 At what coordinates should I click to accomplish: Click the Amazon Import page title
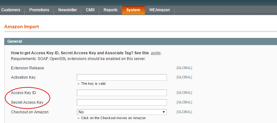click(x=22, y=27)
